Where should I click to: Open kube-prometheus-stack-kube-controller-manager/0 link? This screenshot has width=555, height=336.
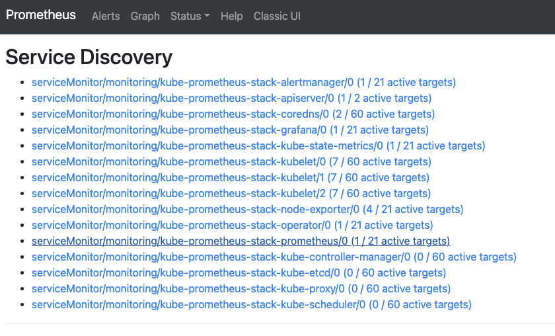[274, 257]
